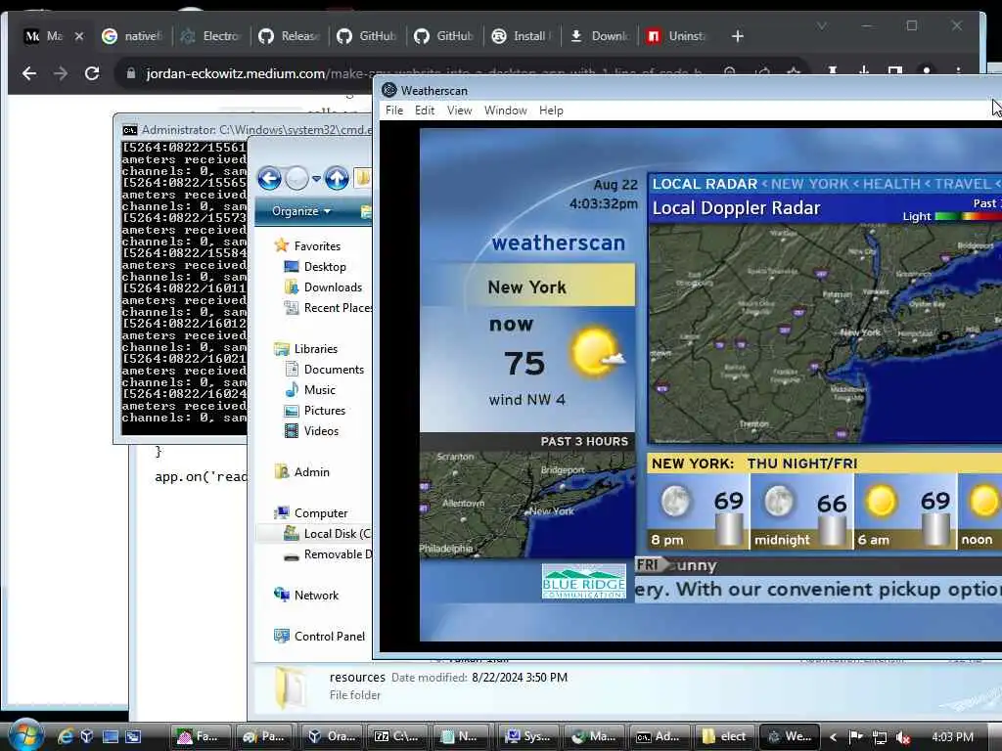Launch Internet Explorer from the taskbar
The width and height of the screenshot is (1002, 751).
pos(66,736)
